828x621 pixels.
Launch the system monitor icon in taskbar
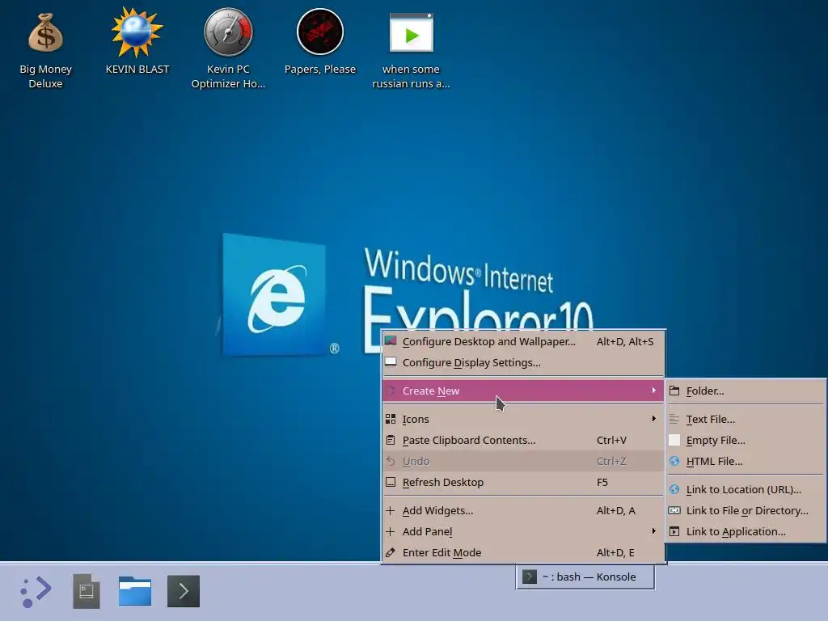pos(86,591)
